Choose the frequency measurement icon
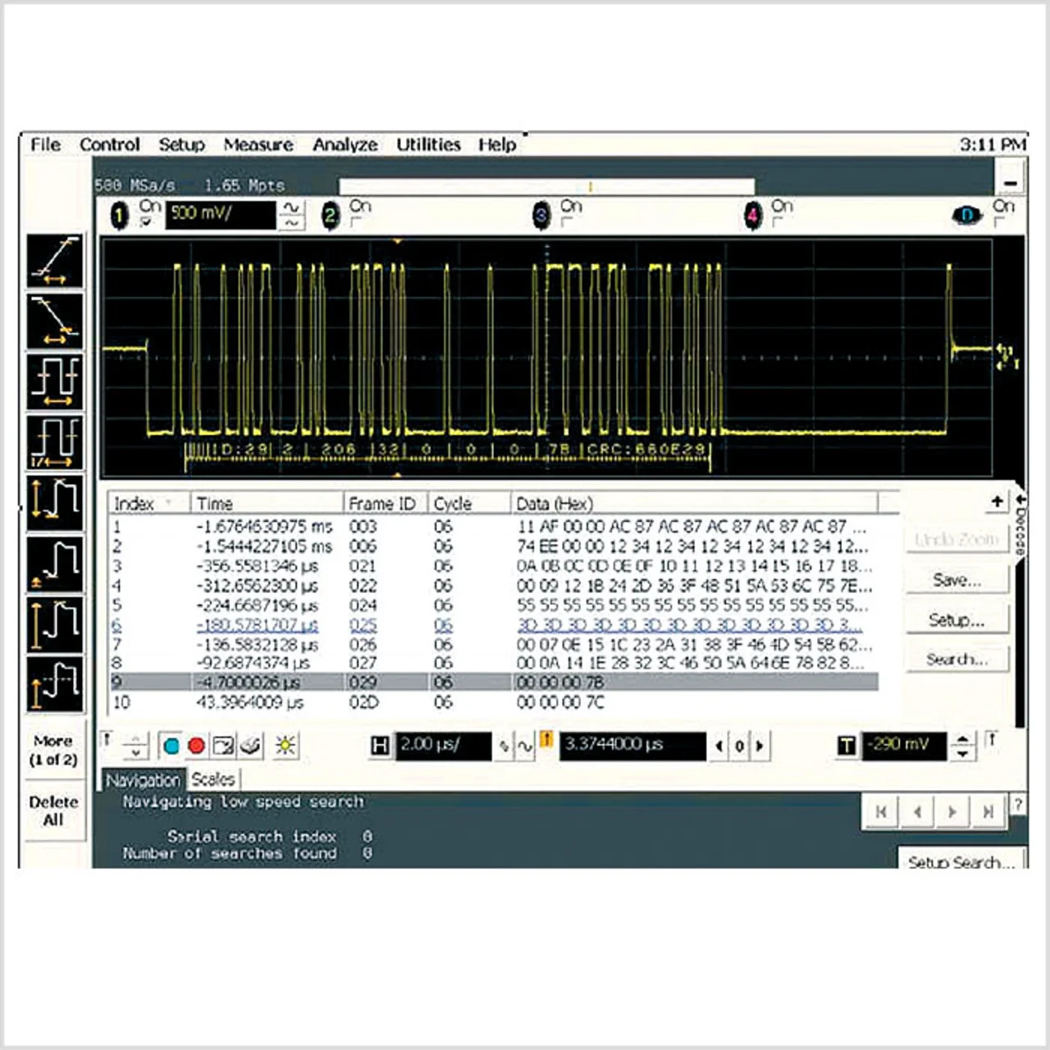The image size is (1050, 1050). click(54, 442)
